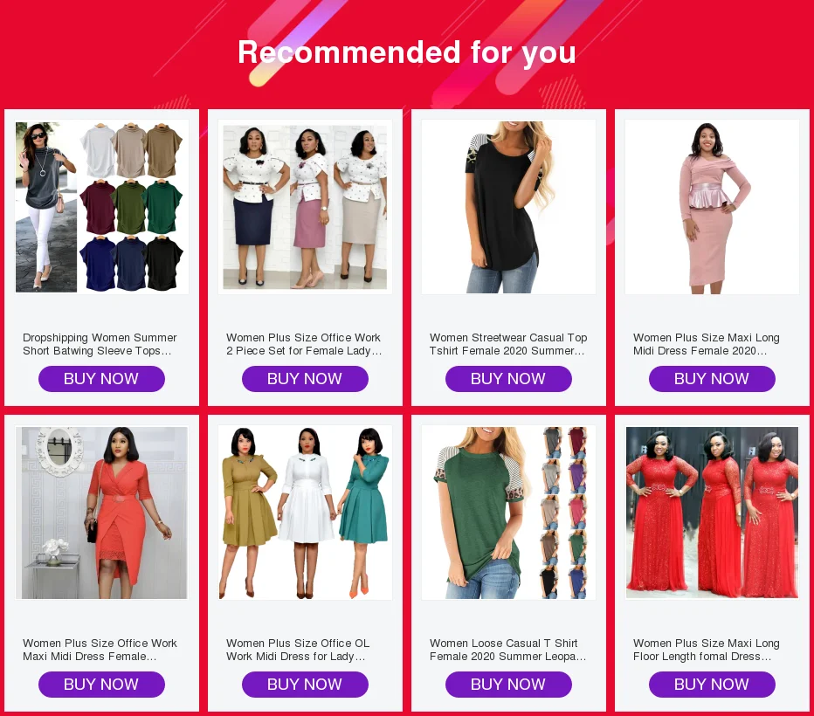Open the office work 2 piece set image

(x=306, y=207)
